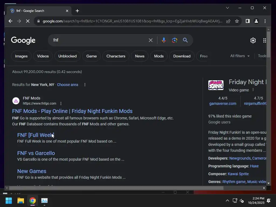
Task: Select the Download filter chip
Action: (182, 56)
